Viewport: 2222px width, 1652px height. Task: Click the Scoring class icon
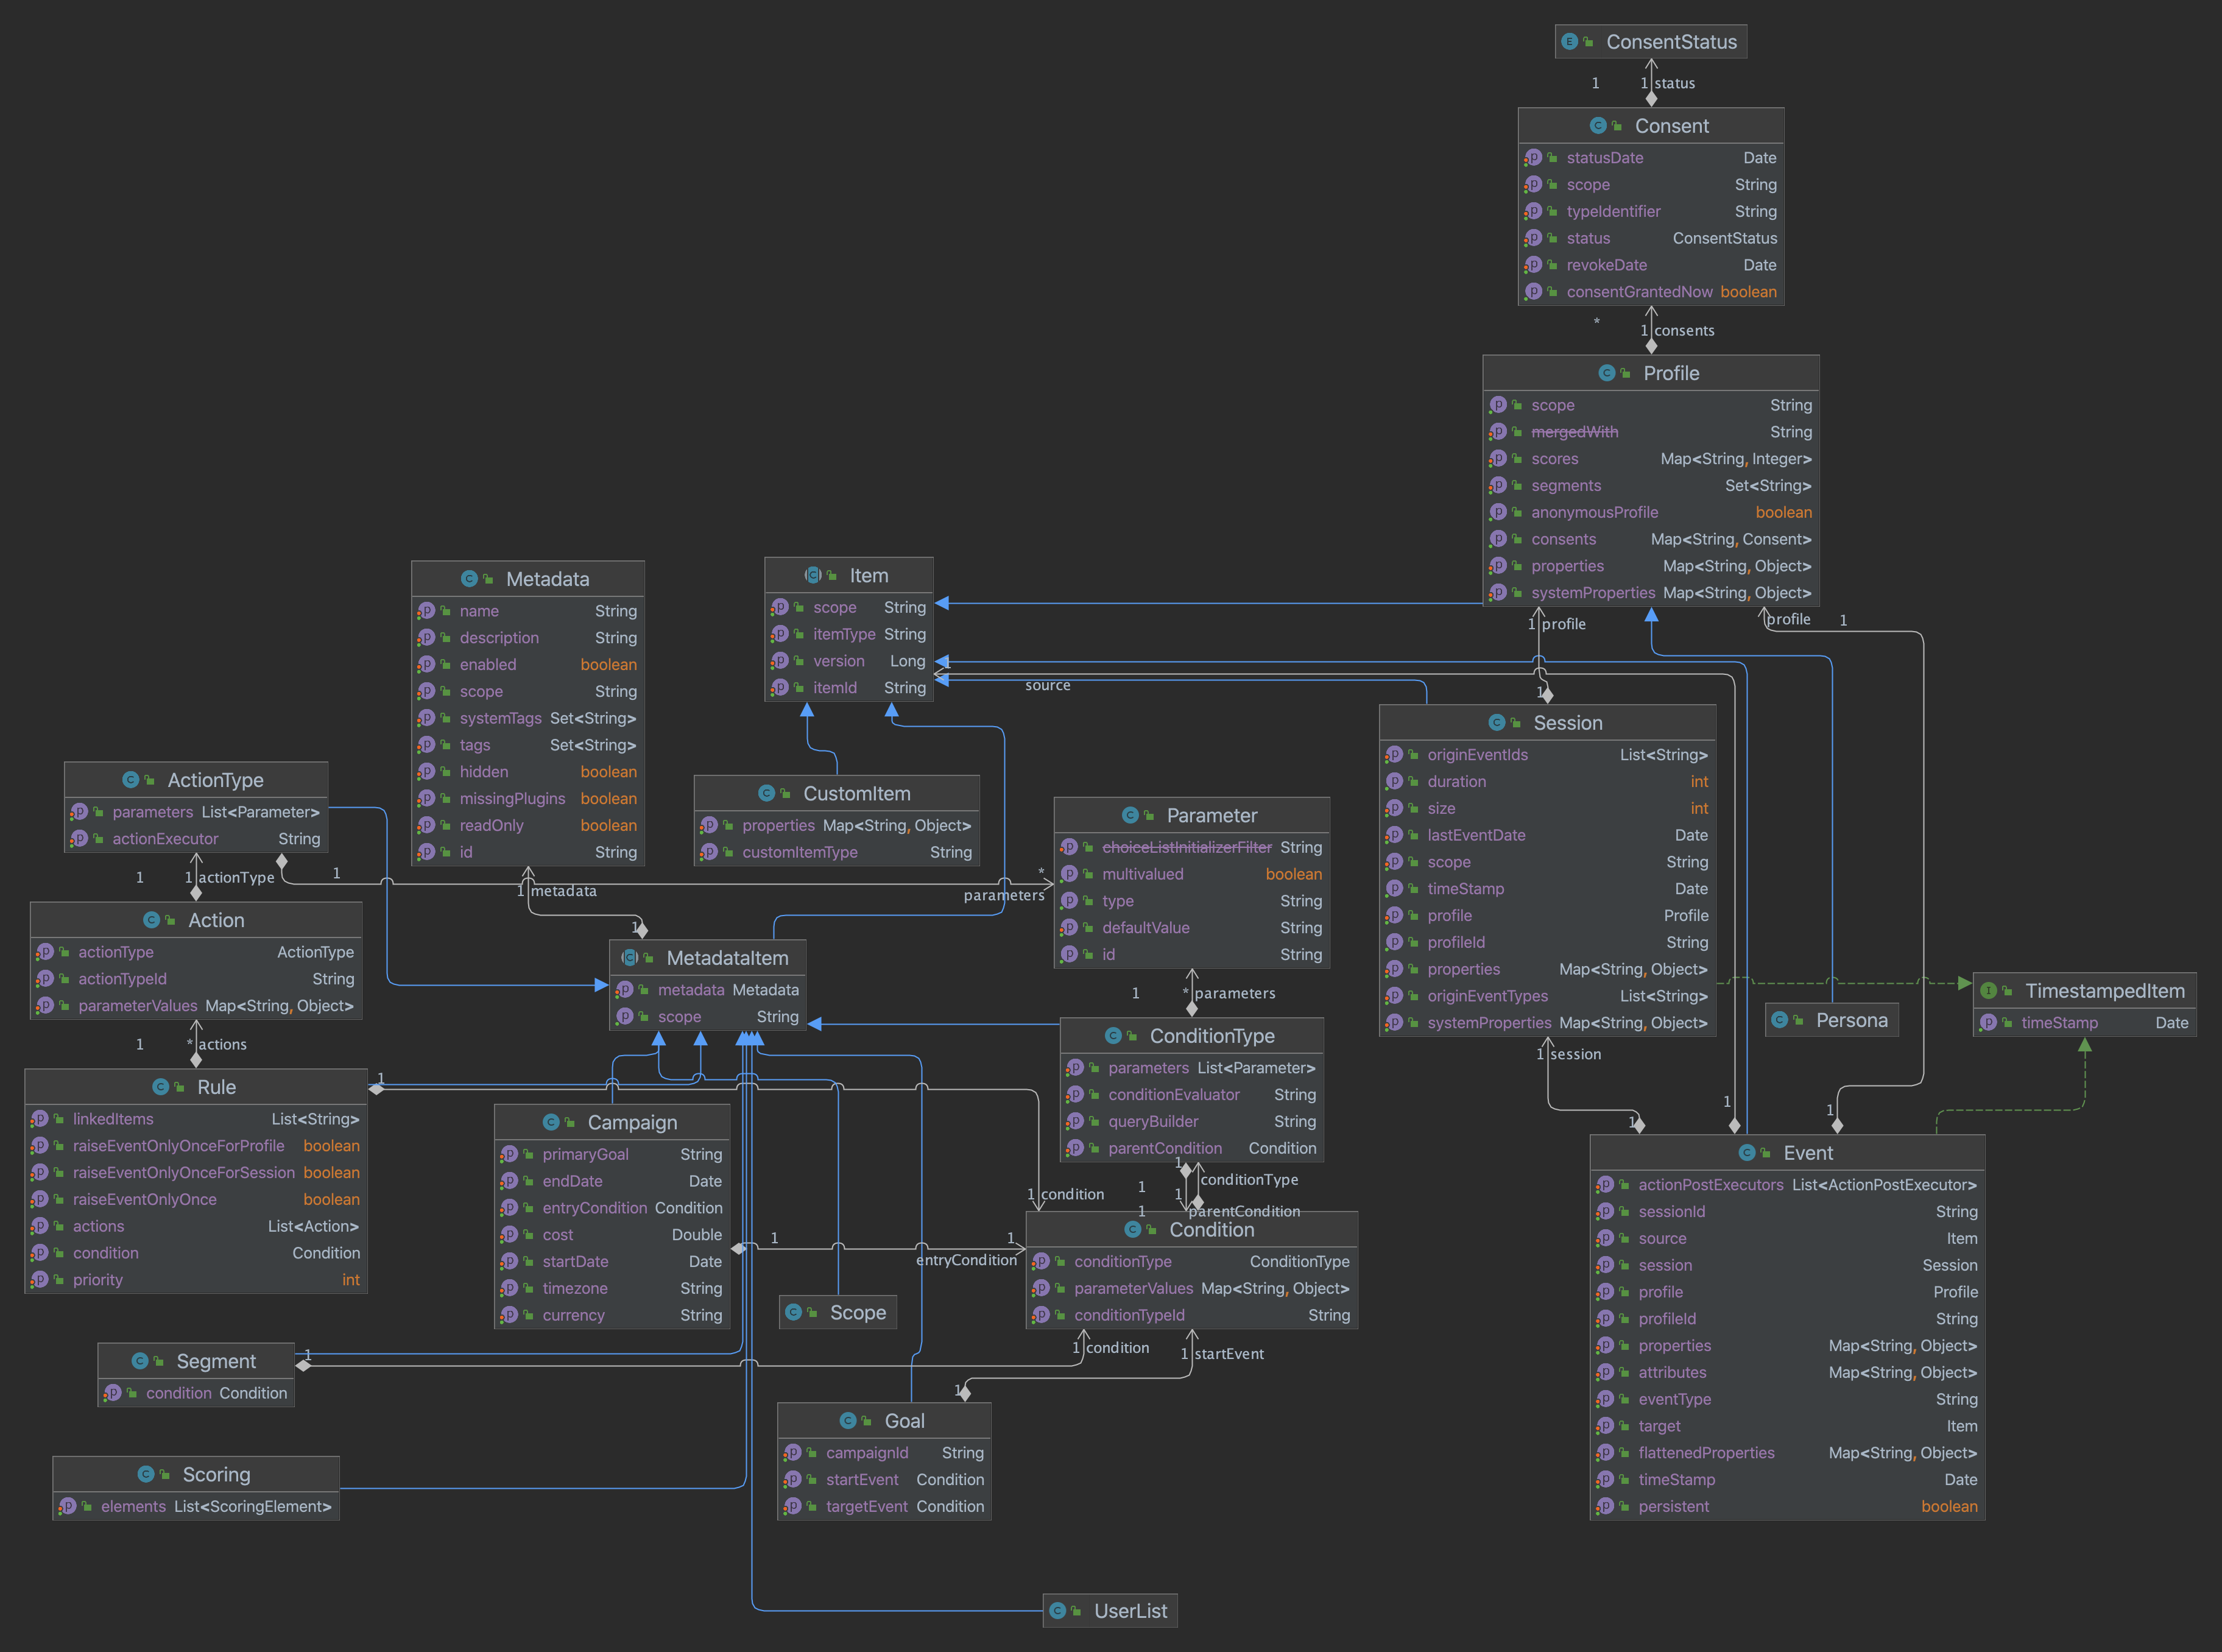[x=146, y=1473]
